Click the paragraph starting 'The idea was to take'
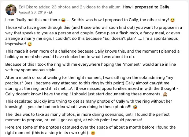Screen dimensions: 189x137 [x=88, y=117]
